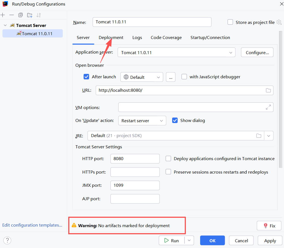284x248 pixels.
Task: Click the yellow warning triangle icon
Action: (74, 225)
